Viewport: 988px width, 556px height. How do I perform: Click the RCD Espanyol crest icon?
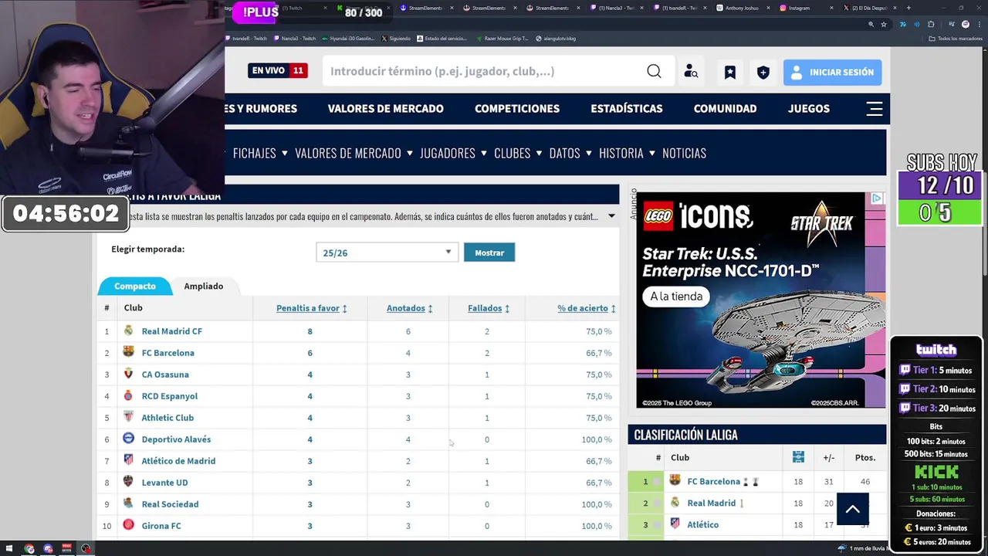[128, 395]
